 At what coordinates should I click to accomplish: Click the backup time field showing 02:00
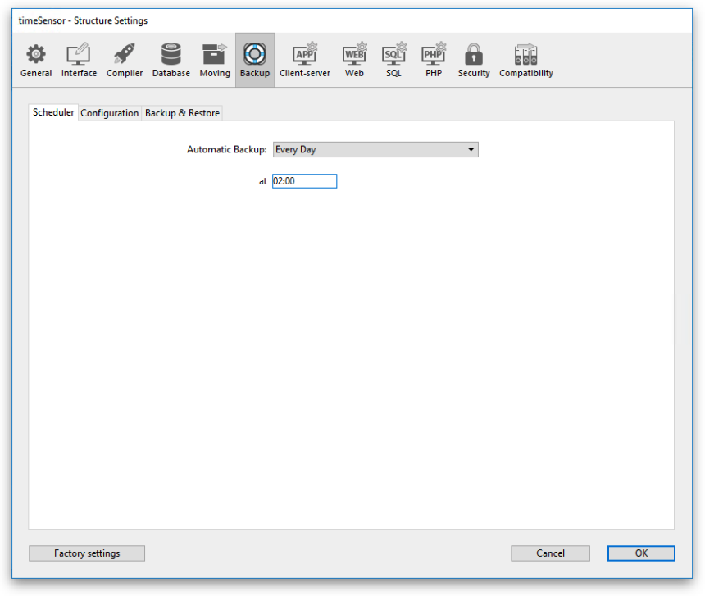coord(304,181)
